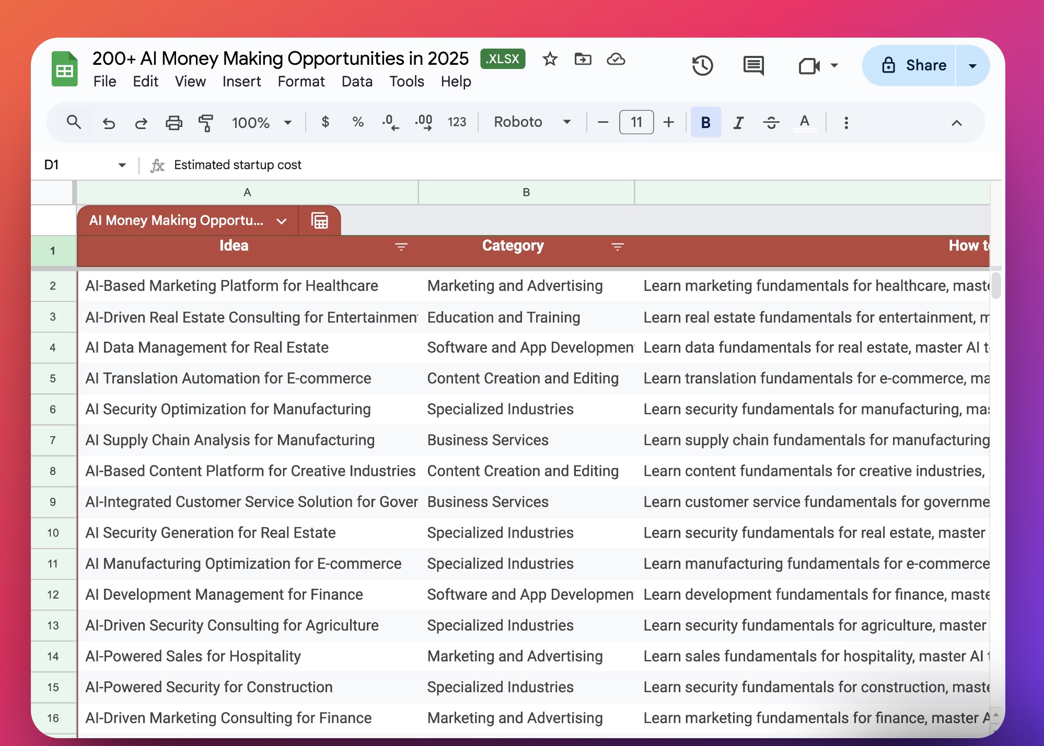Open the Roboto font dropdown
This screenshot has height=746, width=1044.
coord(532,122)
